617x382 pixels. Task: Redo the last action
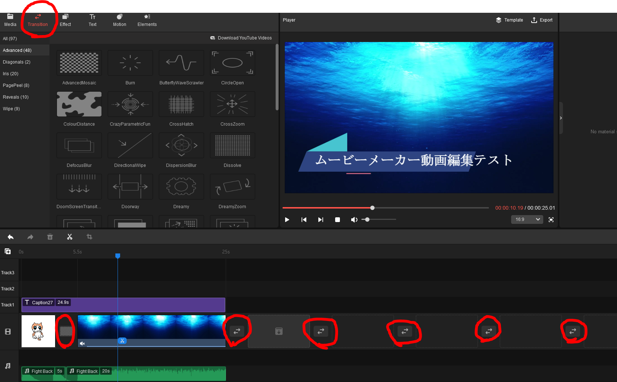pyautogui.click(x=30, y=237)
